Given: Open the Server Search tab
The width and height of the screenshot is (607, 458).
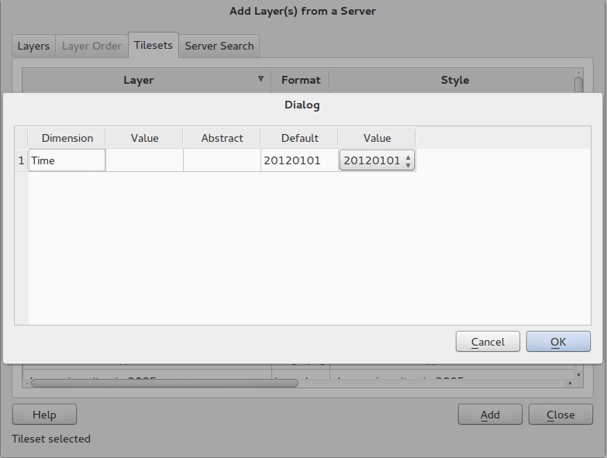Looking at the screenshot, I should 219,46.
